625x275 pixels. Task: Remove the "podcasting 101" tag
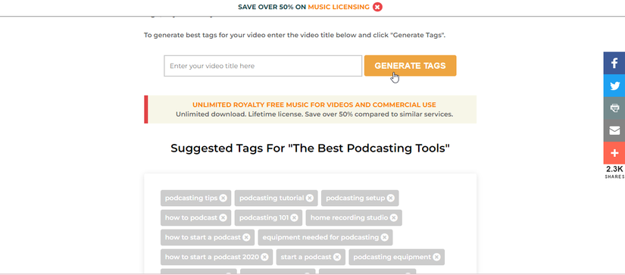[x=294, y=217]
